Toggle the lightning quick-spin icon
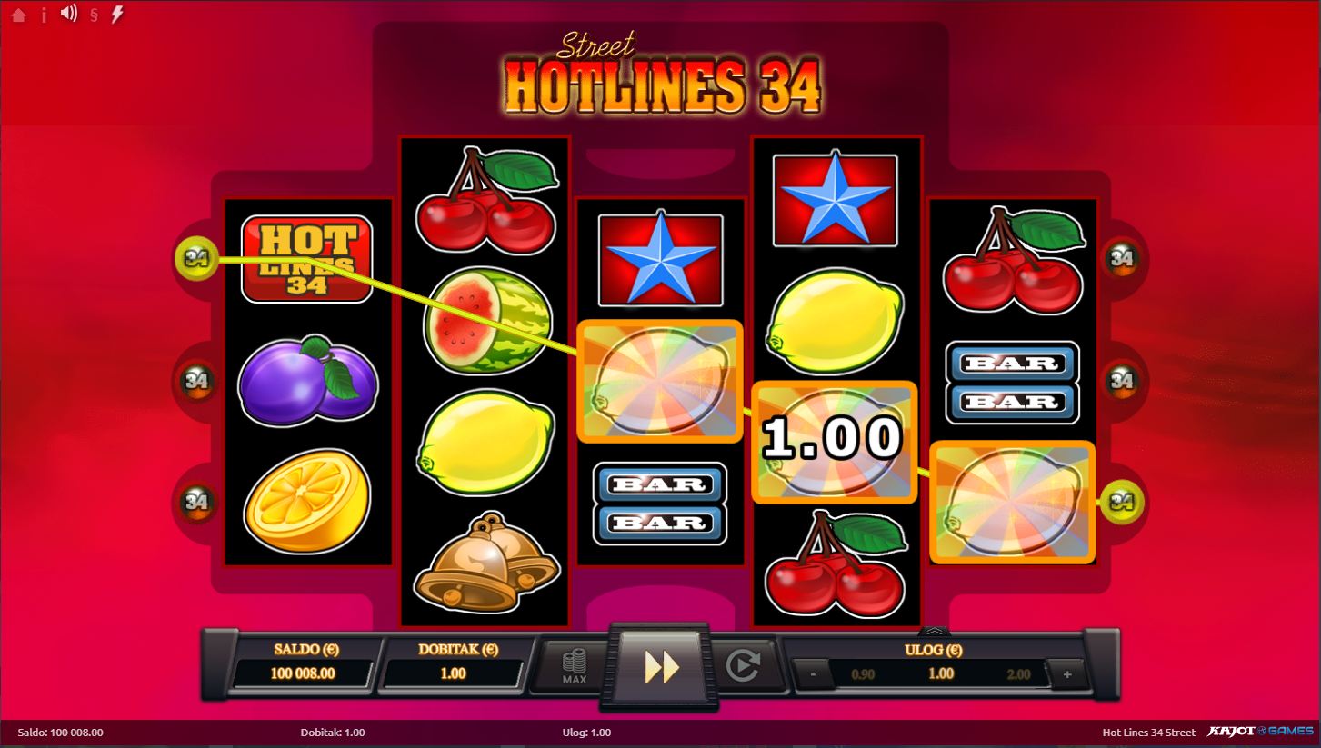 tap(117, 15)
